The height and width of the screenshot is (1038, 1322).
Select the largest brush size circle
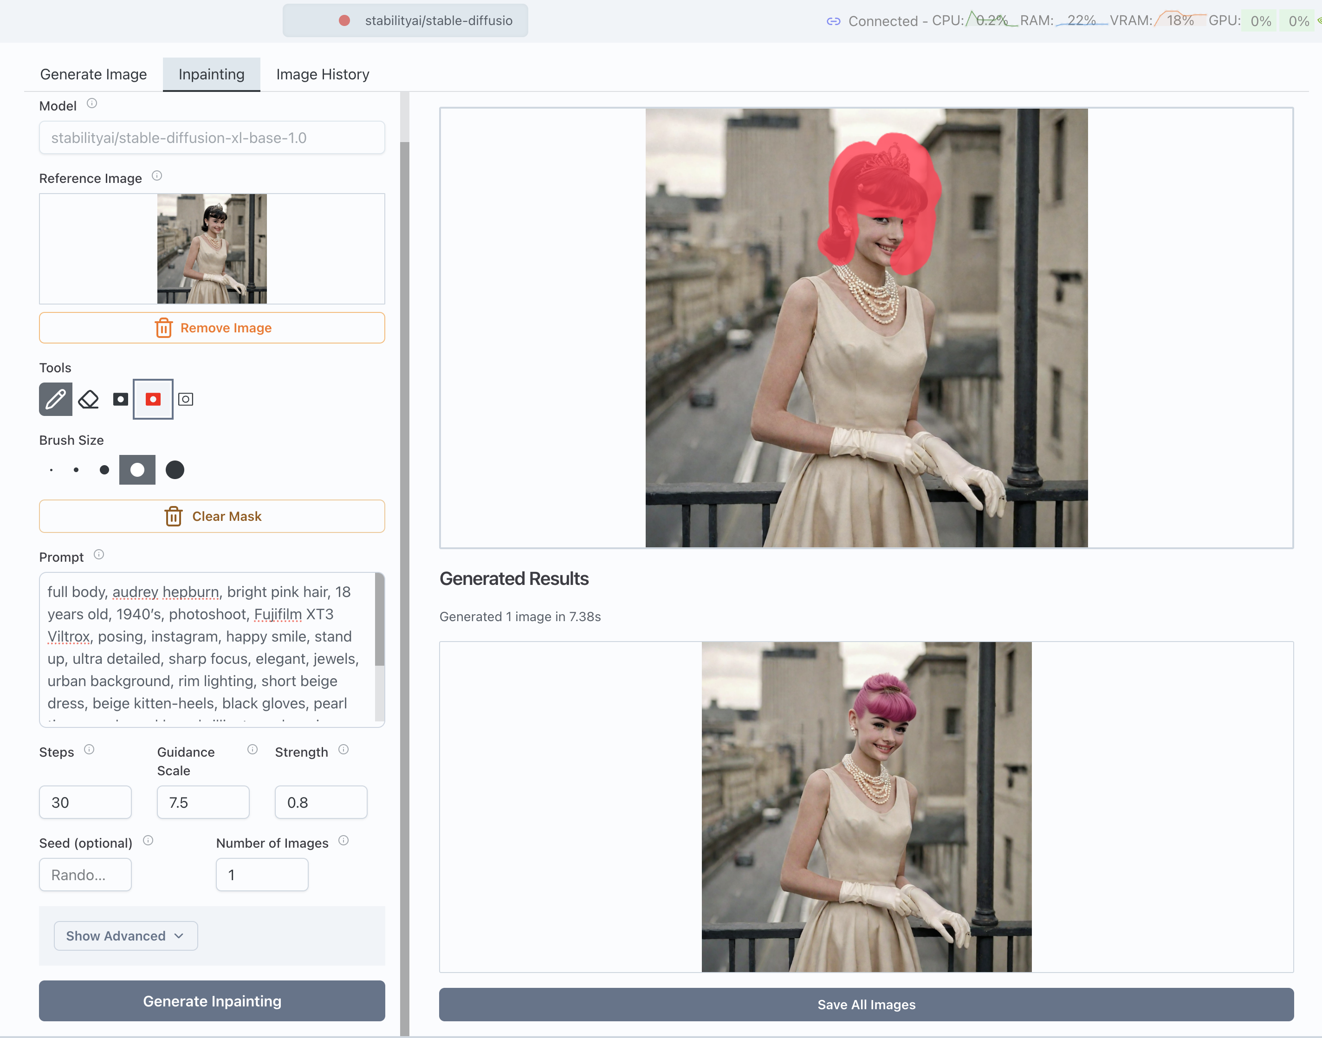pos(175,470)
